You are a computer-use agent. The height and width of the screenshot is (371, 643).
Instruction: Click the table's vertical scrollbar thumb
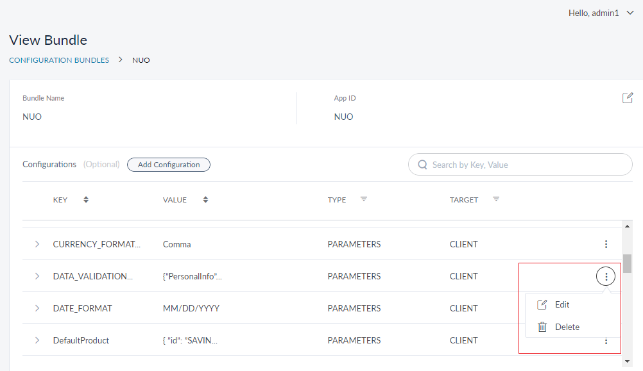click(627, 263)
